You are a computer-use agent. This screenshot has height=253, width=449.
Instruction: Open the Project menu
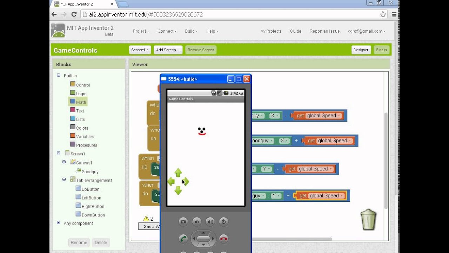pos(141,31)
